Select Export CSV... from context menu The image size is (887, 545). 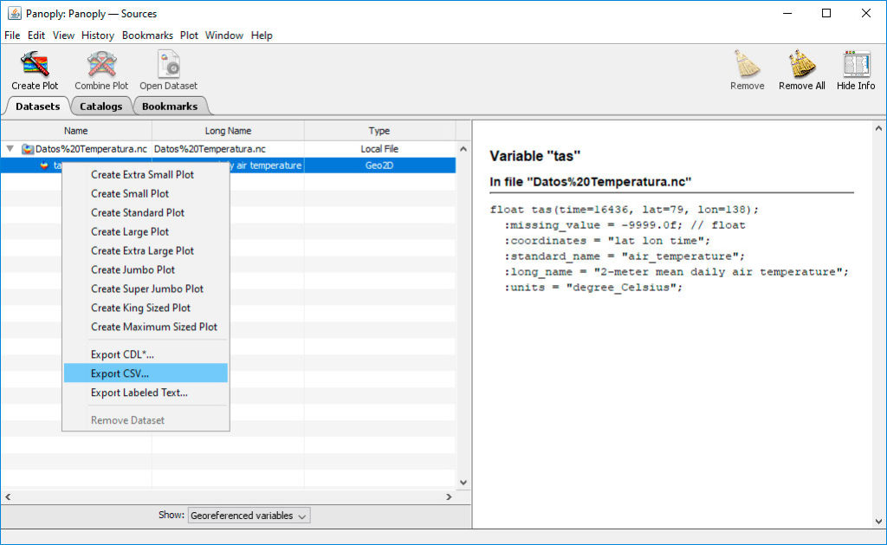(x=146, y=373)
